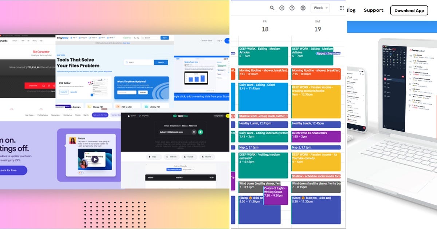Screen dimensions: 437x229
Task: Expand the PDF tools dropdown in TinyWow menu
Action: [x=74, y=37]
